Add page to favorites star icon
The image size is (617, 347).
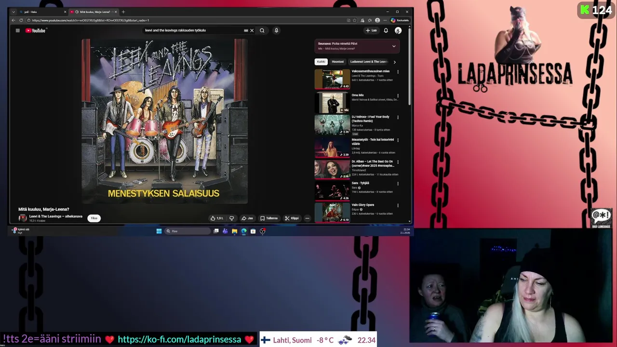tap(355, 20)
